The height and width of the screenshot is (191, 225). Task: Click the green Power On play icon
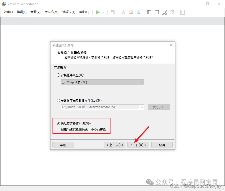(98, 12)
